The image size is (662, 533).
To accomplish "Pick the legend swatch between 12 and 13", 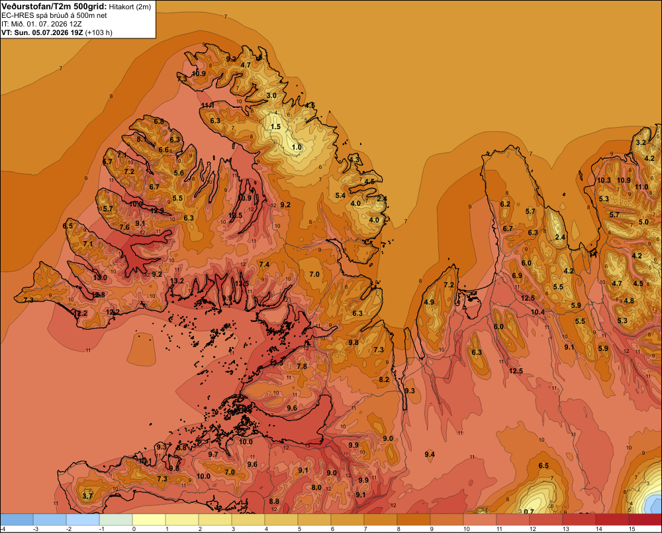I will 546,520.
